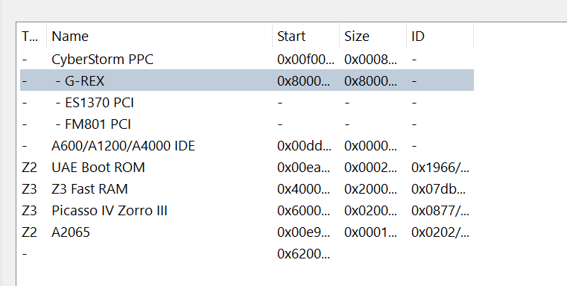Select the FM801 PCI entry
The image size is (567, 286).
[247, 124]
